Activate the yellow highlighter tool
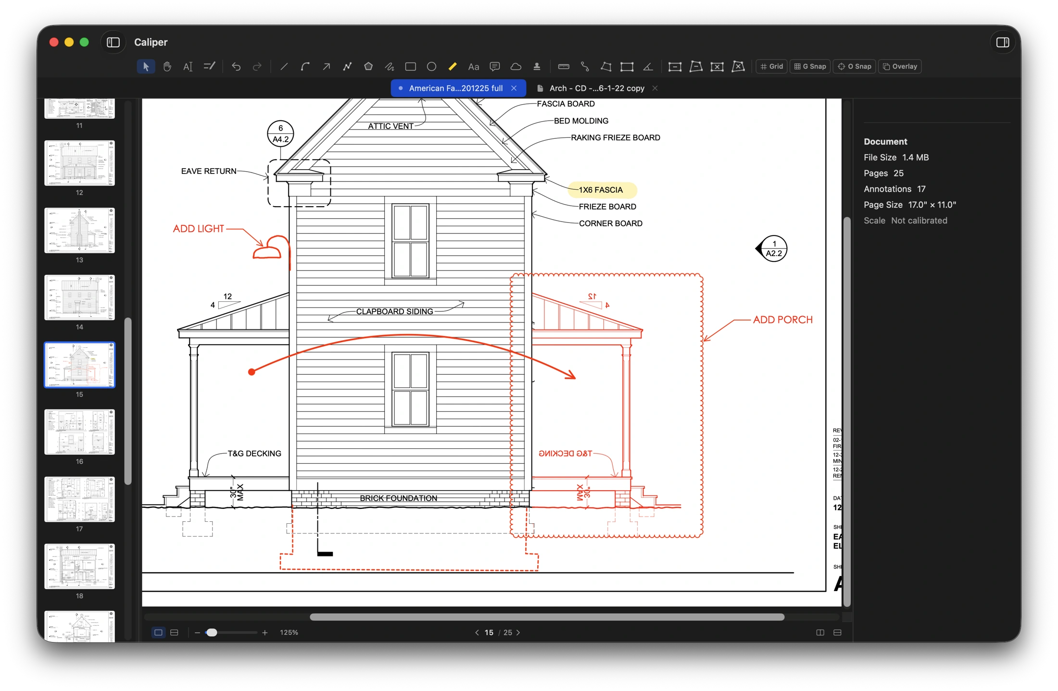The image size is (1058, 691). pyautogui.click(x=453, y=66)
